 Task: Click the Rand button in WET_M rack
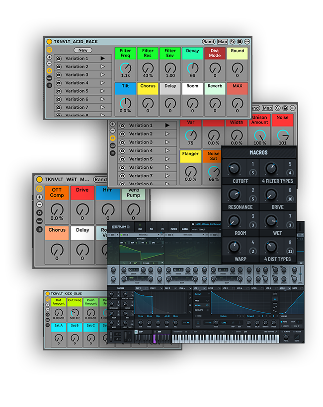point(100,179)
